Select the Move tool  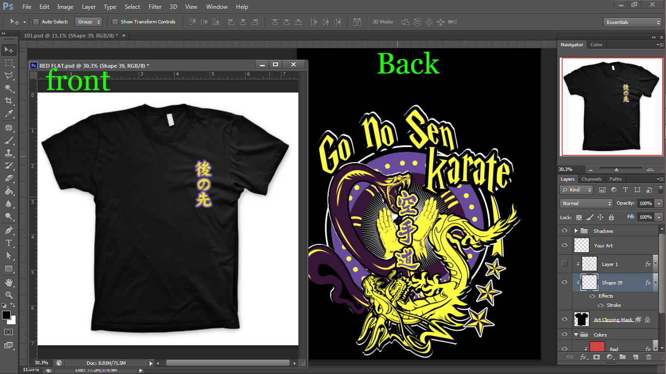(x=9, y=50)
